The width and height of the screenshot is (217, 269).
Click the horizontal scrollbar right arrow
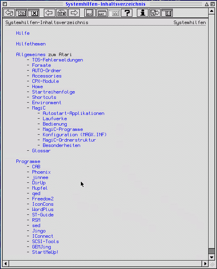[205, 264]
